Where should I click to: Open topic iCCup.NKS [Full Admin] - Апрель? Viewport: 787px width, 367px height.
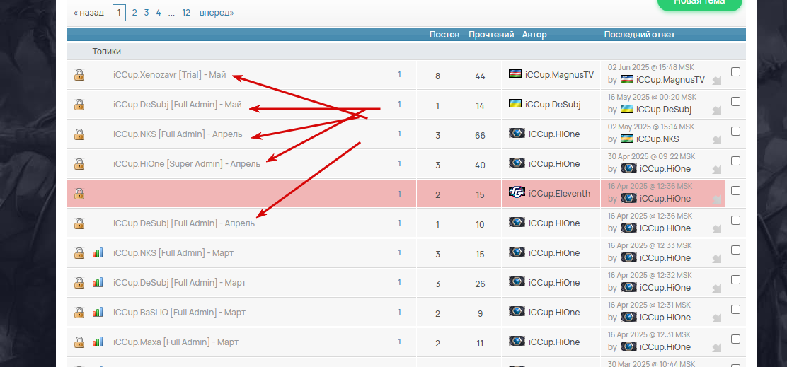pyautogui.click(x=178, y=134)
